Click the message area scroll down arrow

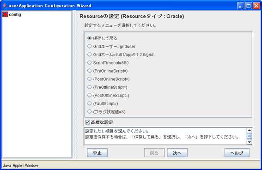[250, 142]
